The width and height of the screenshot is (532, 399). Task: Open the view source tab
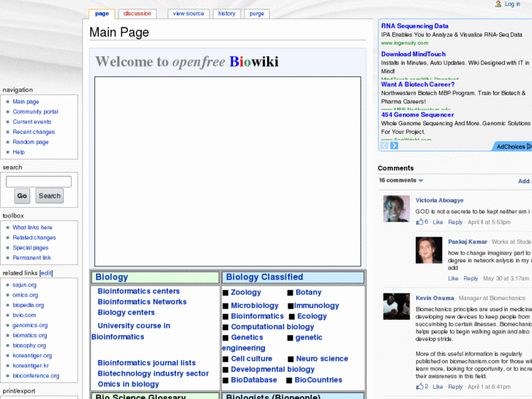click(x=188, y=14)
